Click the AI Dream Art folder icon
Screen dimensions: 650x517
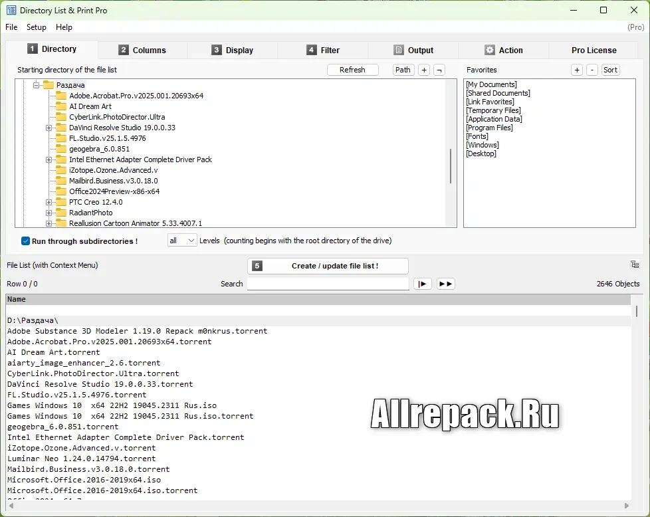click(61, 106)
